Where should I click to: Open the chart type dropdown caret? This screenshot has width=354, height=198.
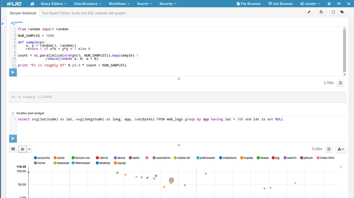tap(30, 149)
